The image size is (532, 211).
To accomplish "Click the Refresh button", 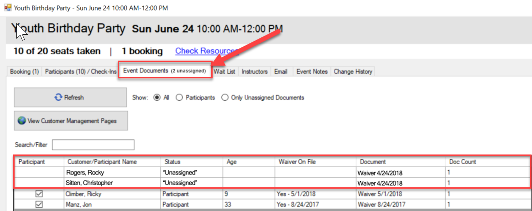I will (71, 98).
